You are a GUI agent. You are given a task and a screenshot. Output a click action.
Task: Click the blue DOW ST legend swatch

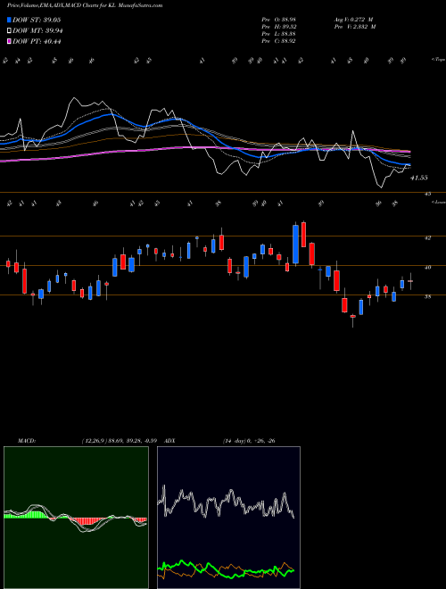click(10, 20)
